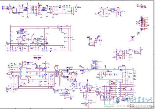Select the upper MOSFET of half-bridge pair
This screenshot has width=155, height=109.
coord(45,68)
